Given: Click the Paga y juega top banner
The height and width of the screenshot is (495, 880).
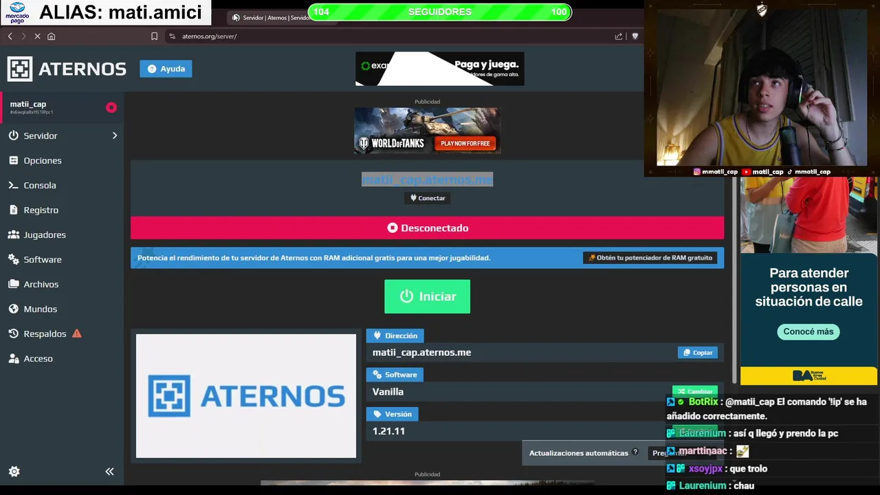Looking at the screenshot, I should pos(440,69).
